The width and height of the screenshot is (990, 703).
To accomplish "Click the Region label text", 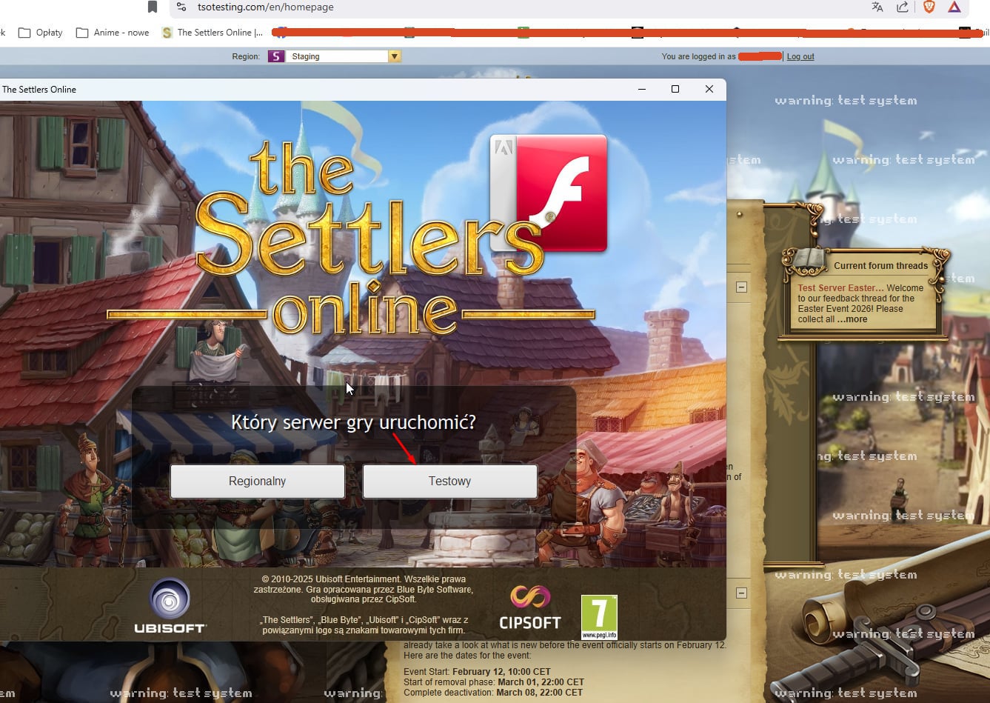I will pyautogui.click(x=246, y=56).
